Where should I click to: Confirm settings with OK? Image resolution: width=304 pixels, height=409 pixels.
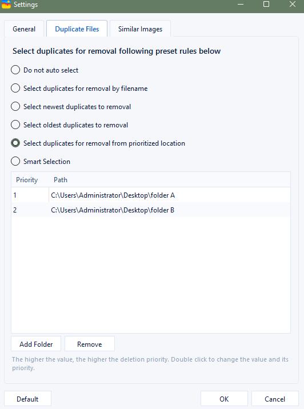pos(224,399)
